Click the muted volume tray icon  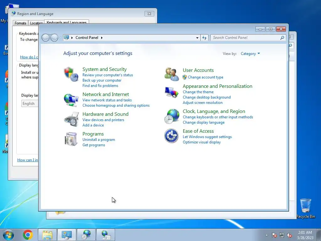(289, 235)
